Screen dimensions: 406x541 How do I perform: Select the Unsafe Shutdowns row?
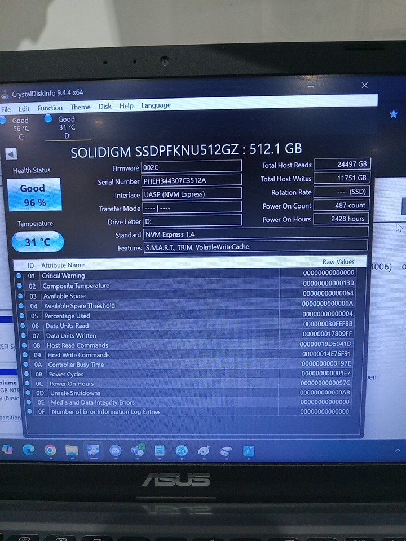tap(190, 393)
